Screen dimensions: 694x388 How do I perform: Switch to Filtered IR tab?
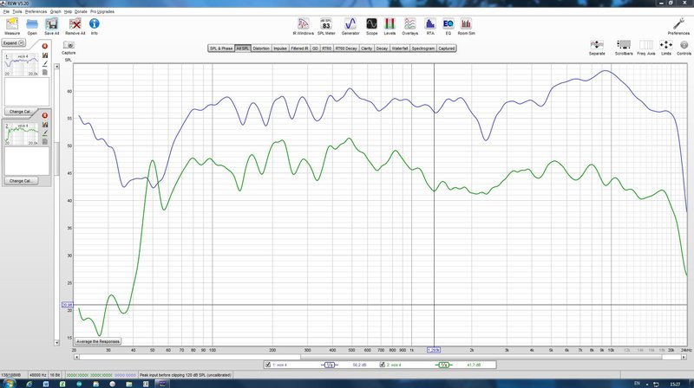[299, 48]
